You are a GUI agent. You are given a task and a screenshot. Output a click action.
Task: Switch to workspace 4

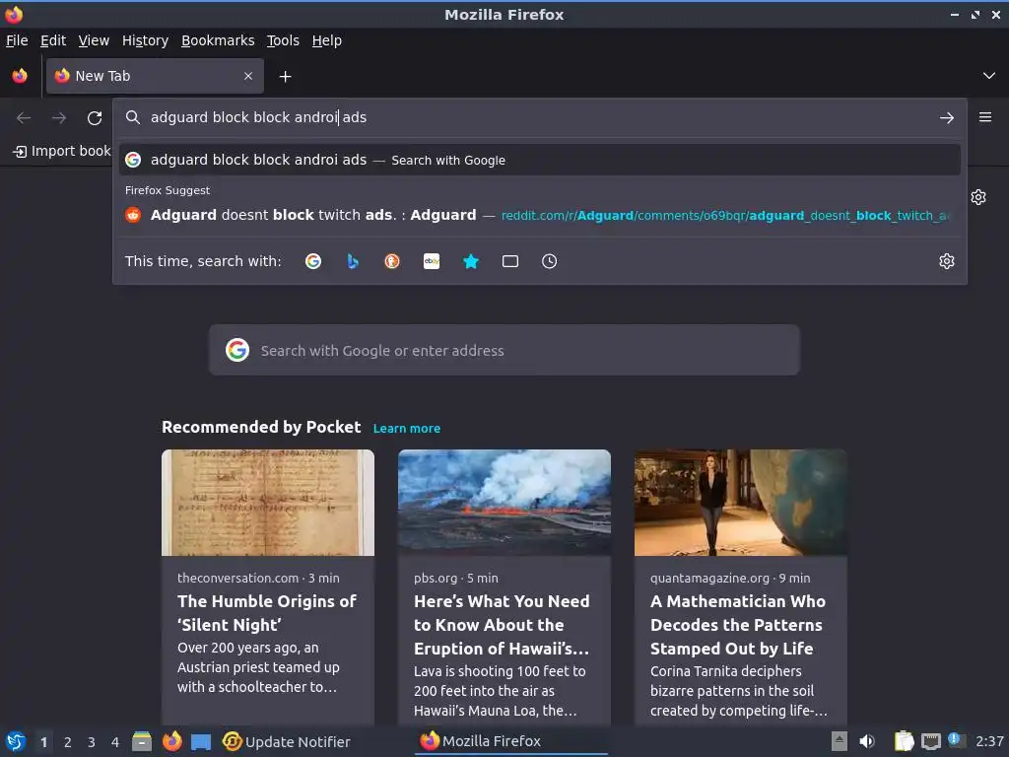click(115, 742)
